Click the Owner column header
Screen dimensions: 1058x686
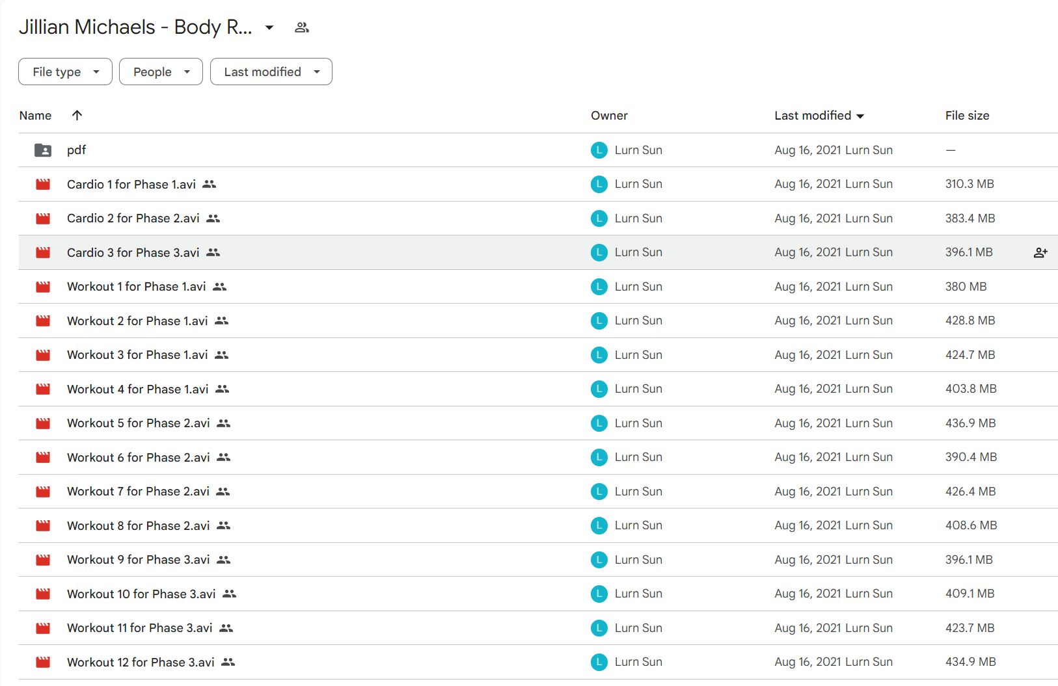(x=609, y=116)
